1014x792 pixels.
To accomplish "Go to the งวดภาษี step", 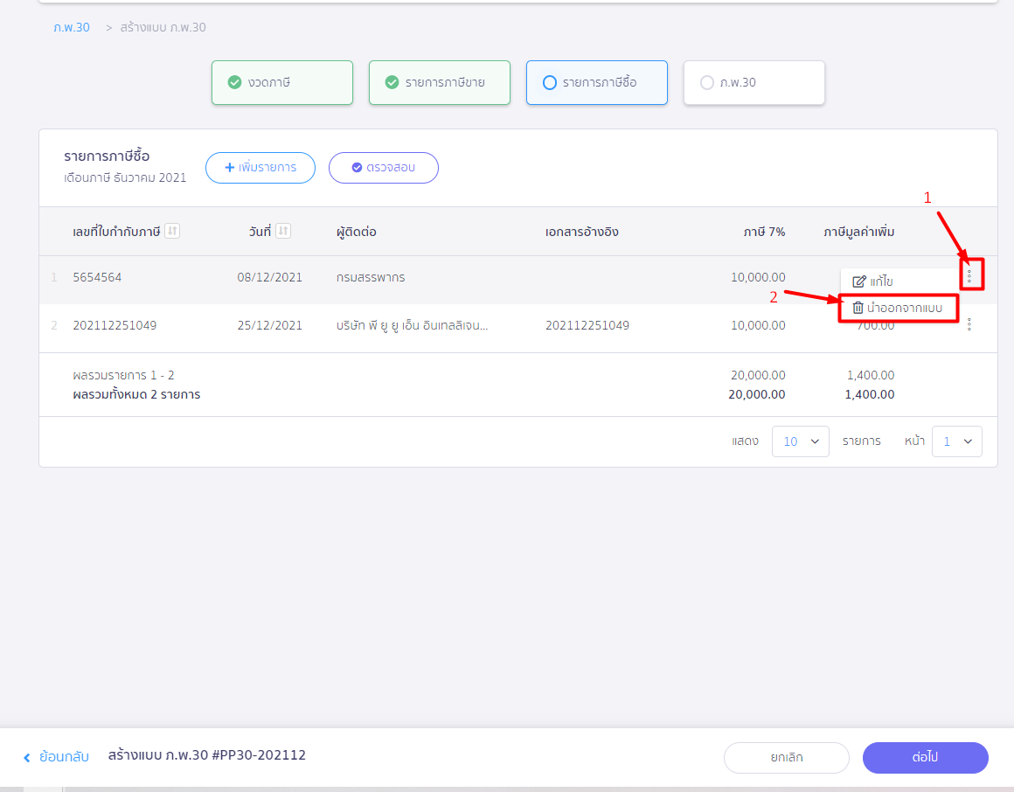I will 281,82.
